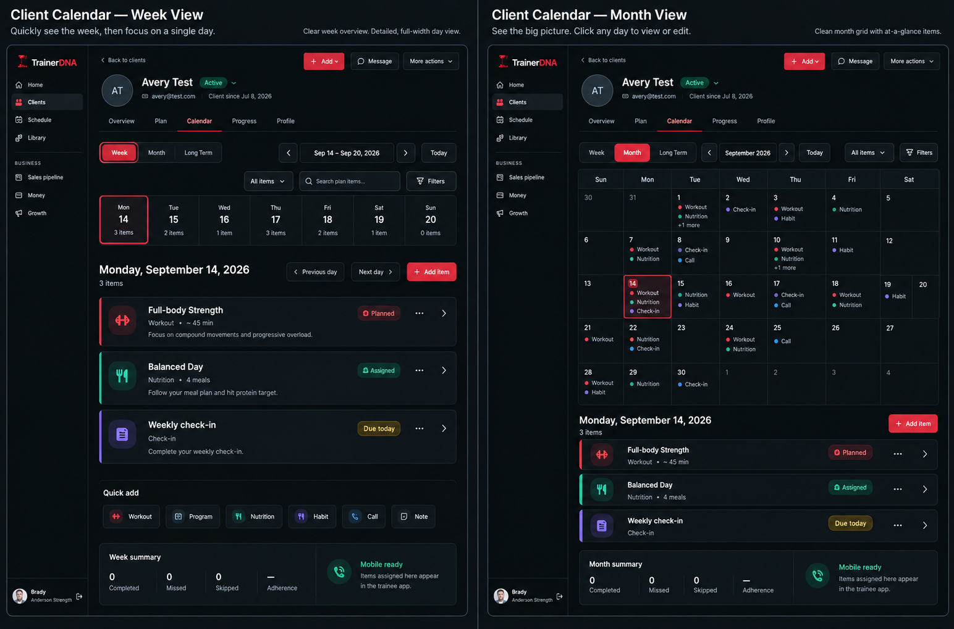Expand the Active status dropdown in Month View
The height and width of the screenshot is (629, 954).
(716, 83)
